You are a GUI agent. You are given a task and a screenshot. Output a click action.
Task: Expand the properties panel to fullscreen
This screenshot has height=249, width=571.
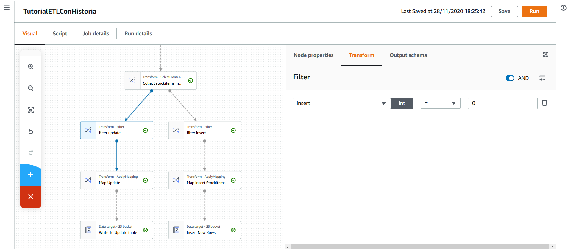[x=546, y=55]
